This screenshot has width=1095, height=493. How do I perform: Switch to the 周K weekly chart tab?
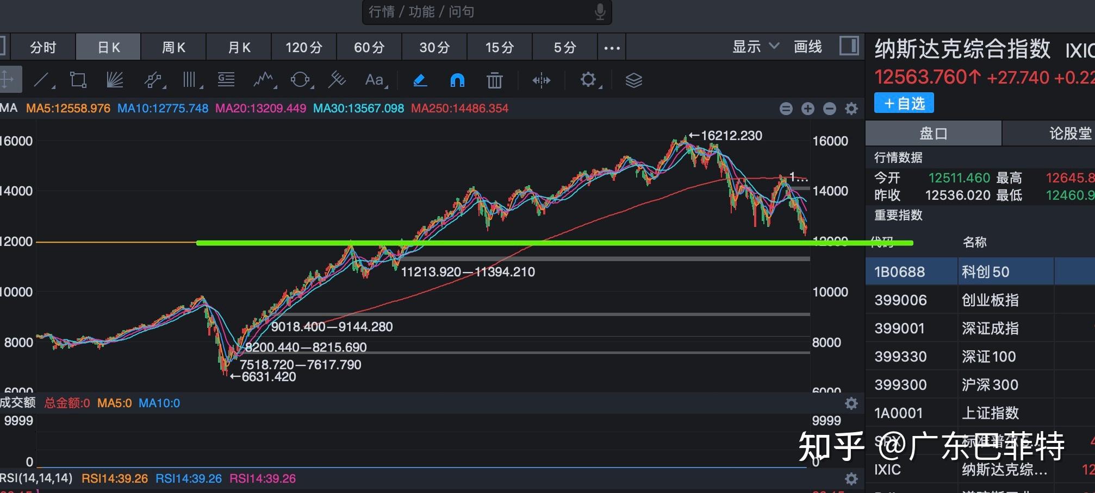173,48
